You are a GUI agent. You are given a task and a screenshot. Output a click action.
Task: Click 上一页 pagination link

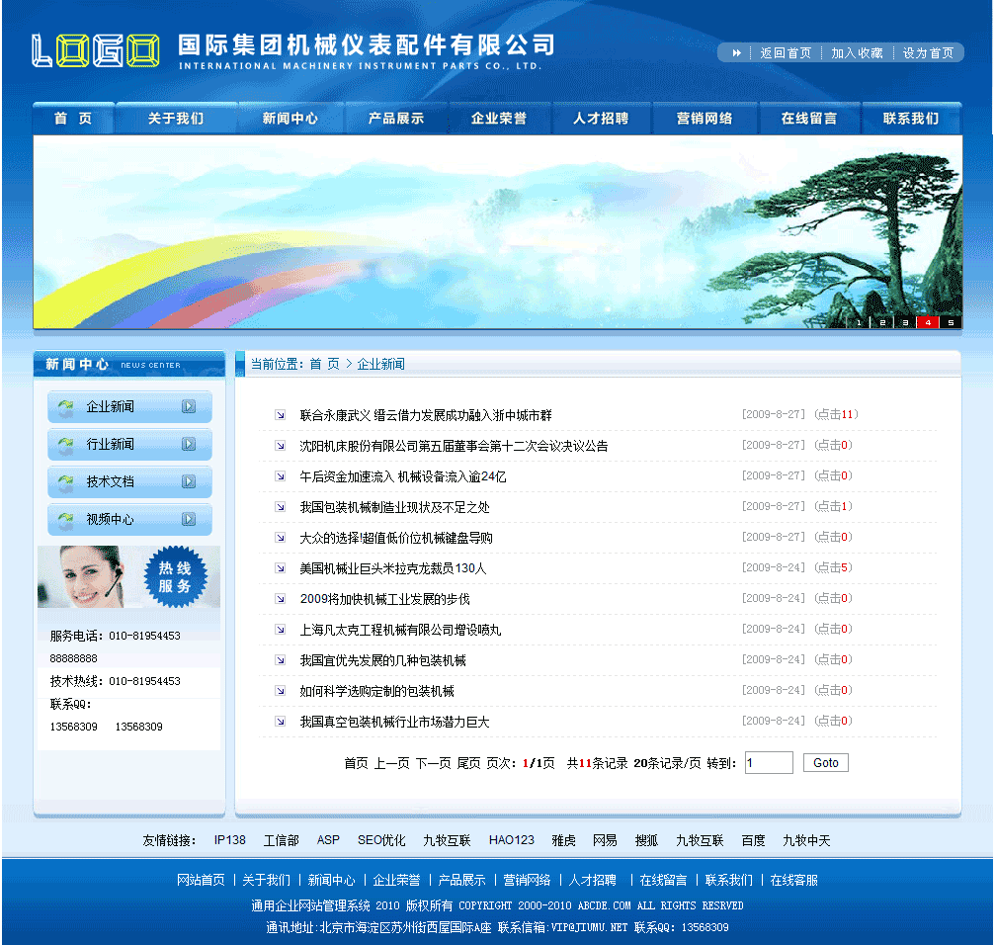391,763
